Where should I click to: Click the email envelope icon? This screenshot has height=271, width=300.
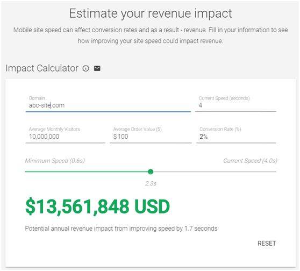[97, 68]
